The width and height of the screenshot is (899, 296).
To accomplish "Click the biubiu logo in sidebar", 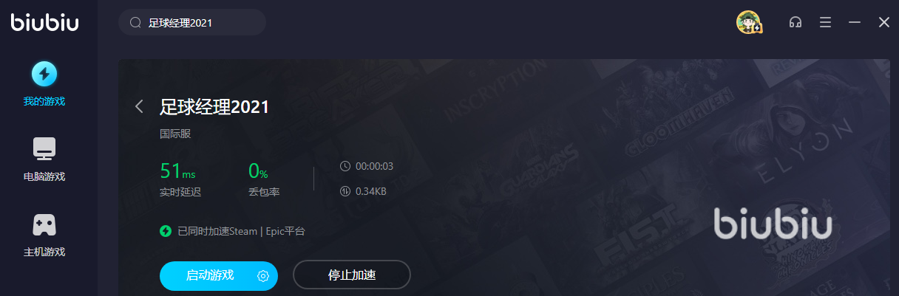I will [44, 23].
